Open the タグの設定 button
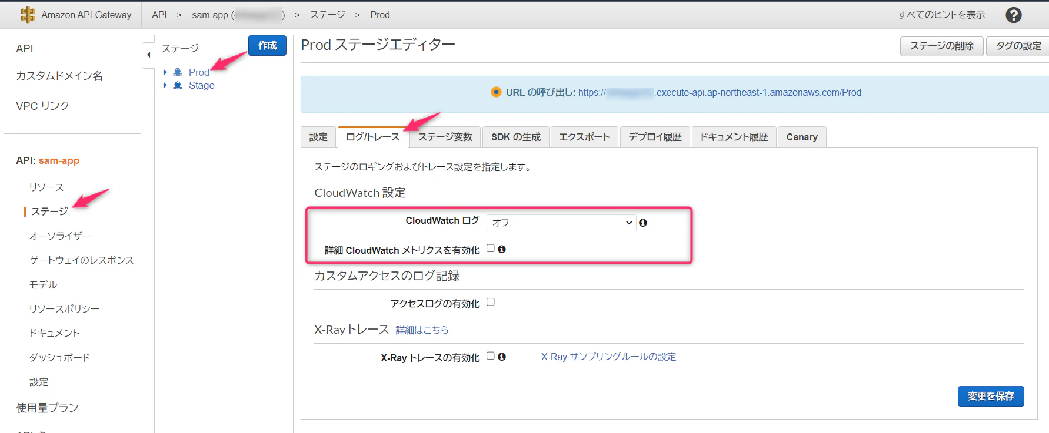Viewport: 1049px width, 433px height. (x=1018, y=46)
